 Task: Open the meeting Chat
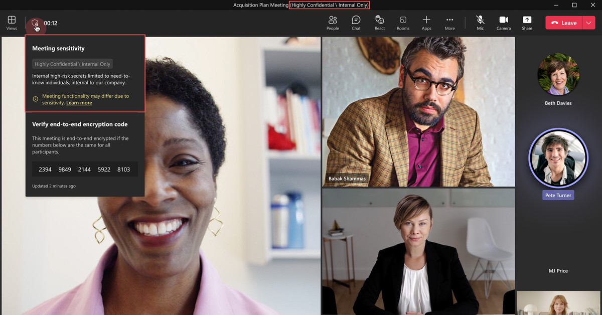[356, 23]
